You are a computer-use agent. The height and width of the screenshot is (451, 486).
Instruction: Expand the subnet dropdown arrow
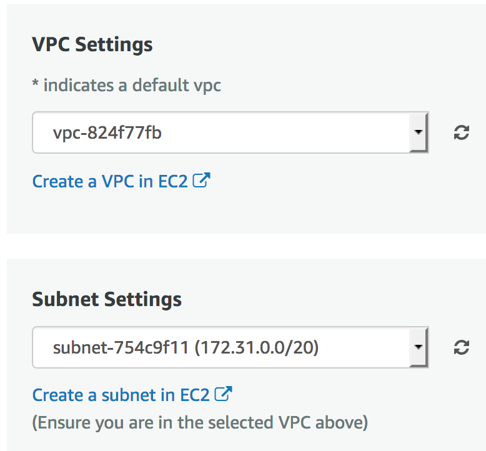(x=419, y=347)
